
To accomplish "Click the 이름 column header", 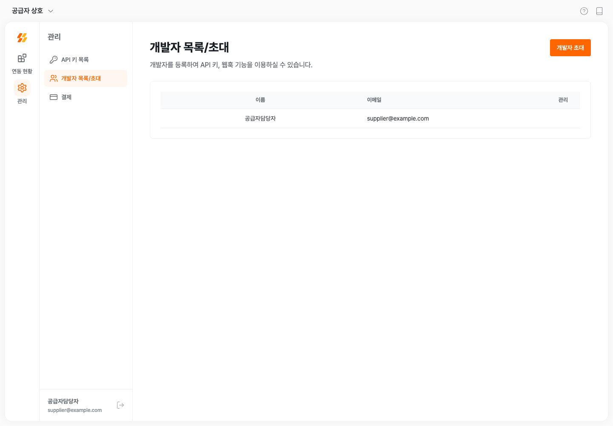I will 261,100.
